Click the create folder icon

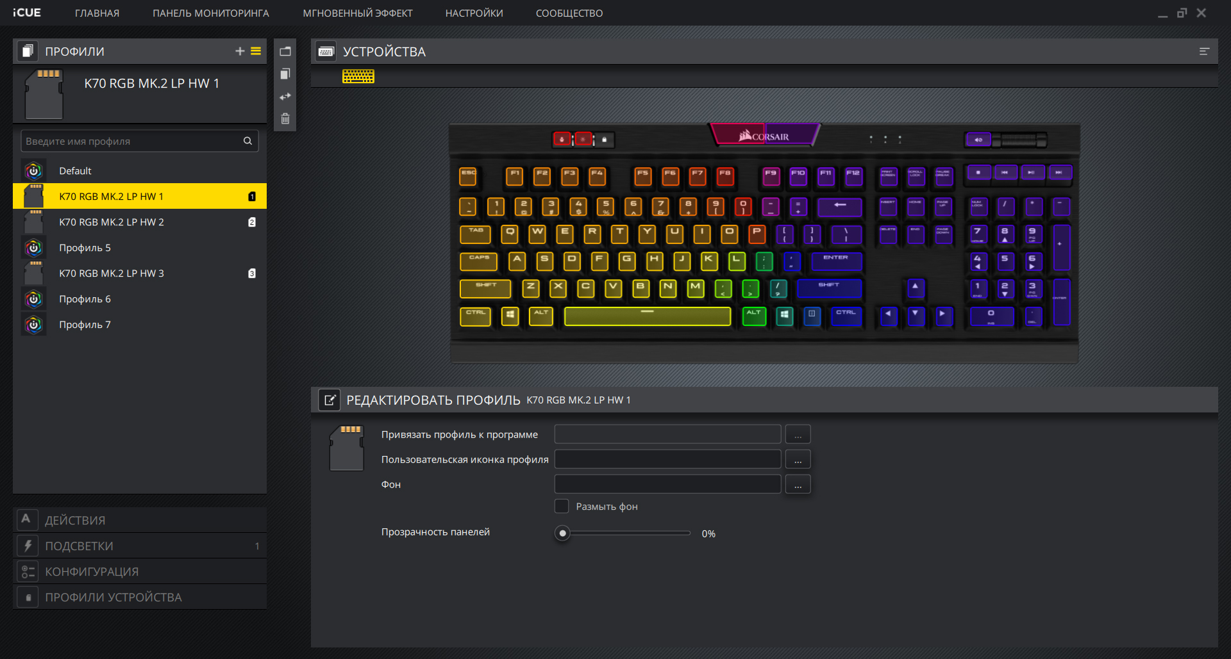point(285,51)
